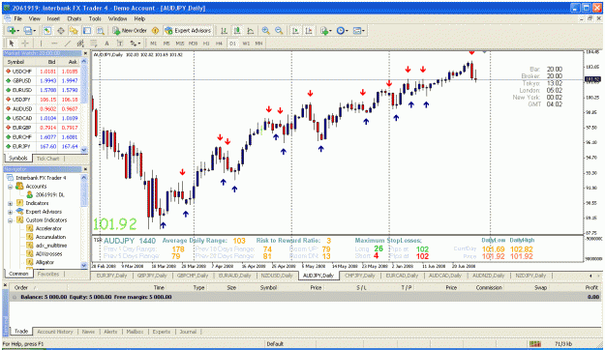Switch to the NZDJPY,Daily chart tab
This screenshot has height=350, width=605.
(530, 276)
